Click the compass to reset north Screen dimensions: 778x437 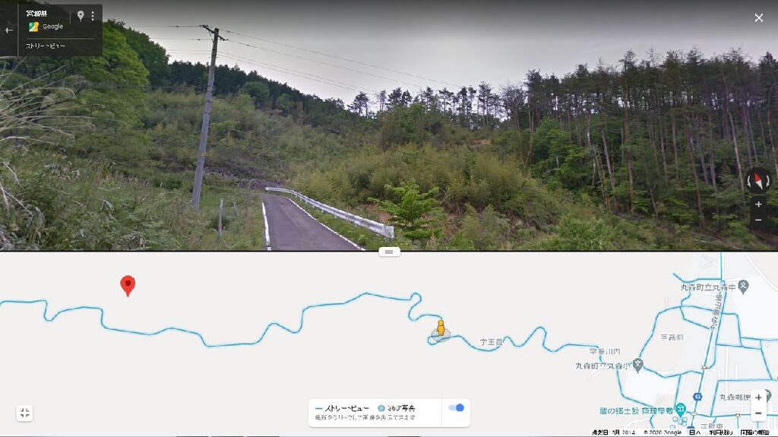tap(758, 180)
